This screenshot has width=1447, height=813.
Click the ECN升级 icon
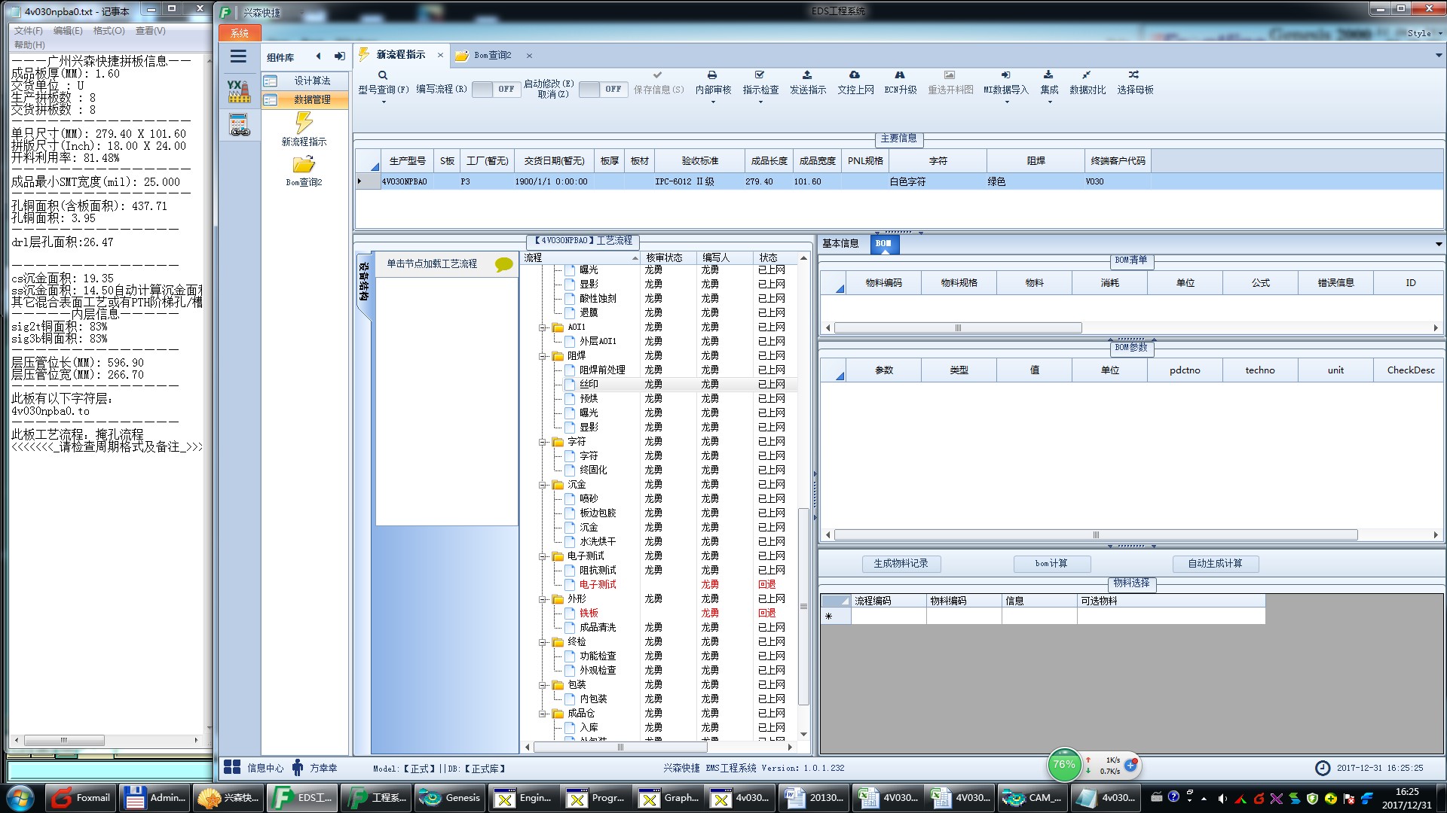click(900, 75)
